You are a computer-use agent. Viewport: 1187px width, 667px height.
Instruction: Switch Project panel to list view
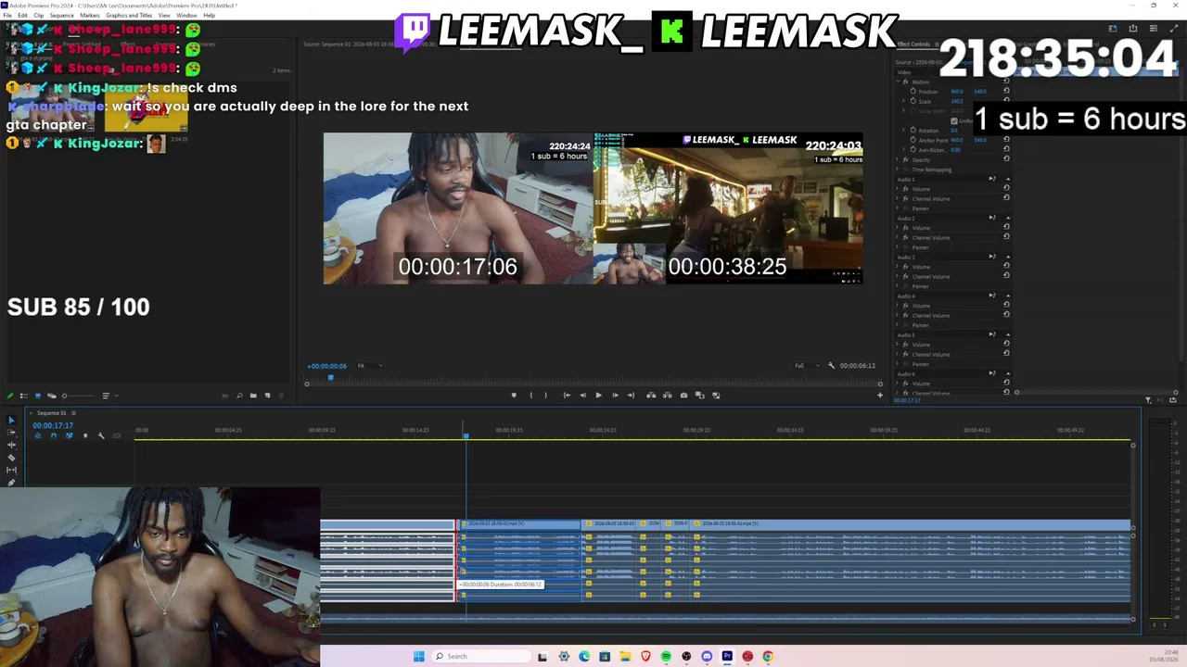[x=23, y=396]
